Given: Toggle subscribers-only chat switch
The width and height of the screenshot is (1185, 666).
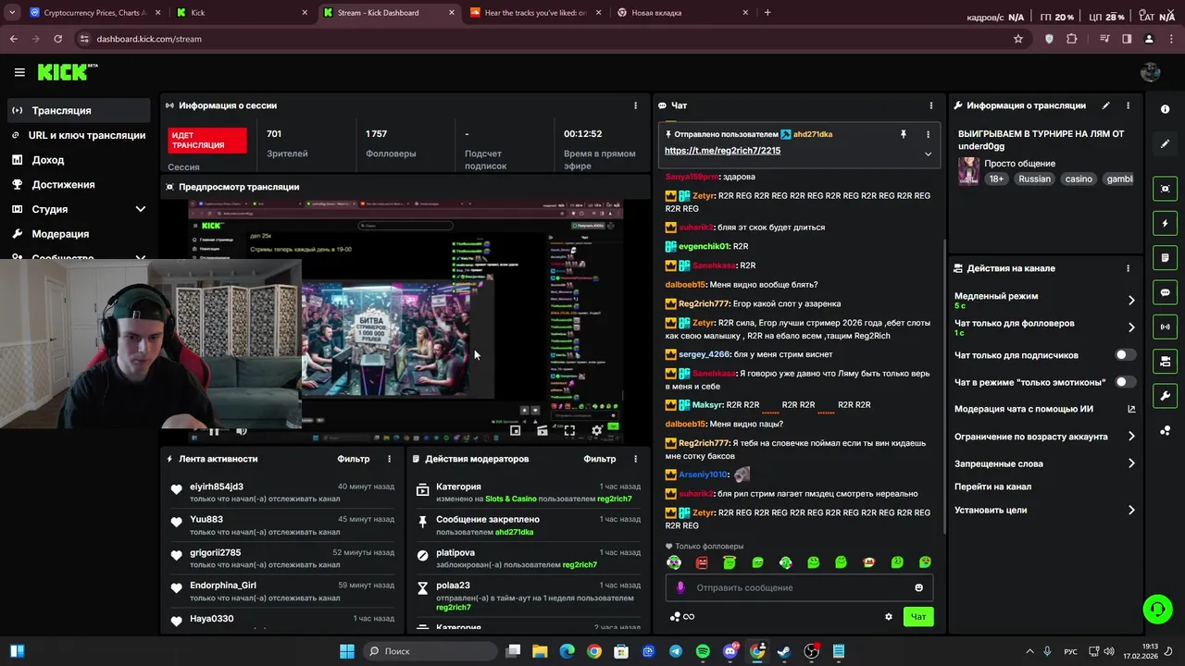Looking at the screenshot, I should point(1125,355).
